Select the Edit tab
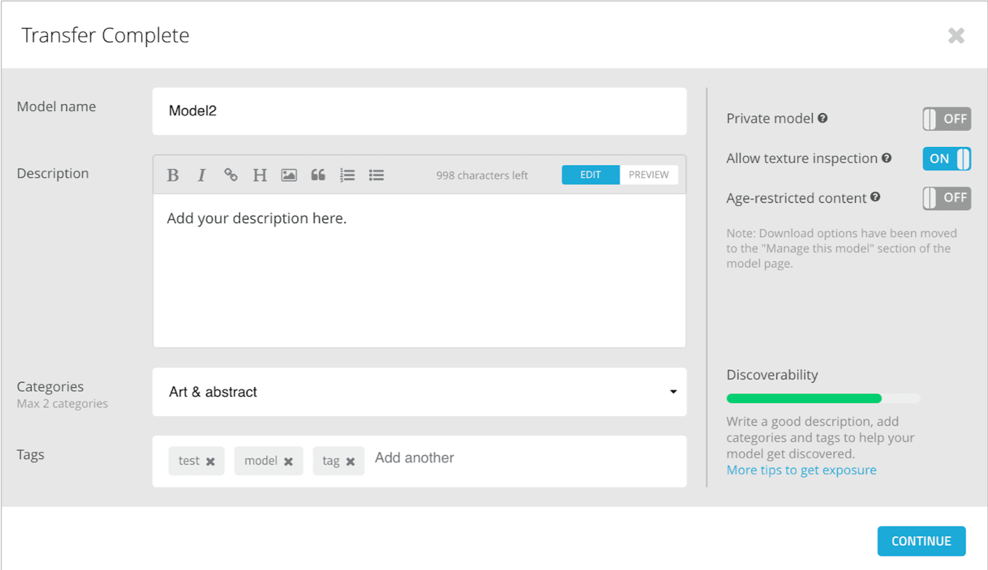988x570 pixels. 590,175
